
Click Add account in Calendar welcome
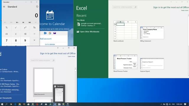[x=46, y=39]
